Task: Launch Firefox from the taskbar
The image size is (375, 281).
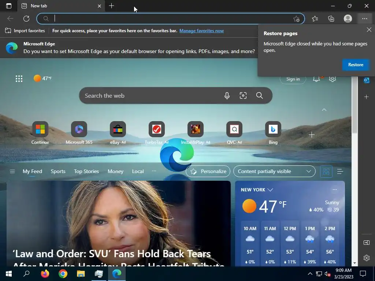Action: pyautogui.click(x=45, y=274)
